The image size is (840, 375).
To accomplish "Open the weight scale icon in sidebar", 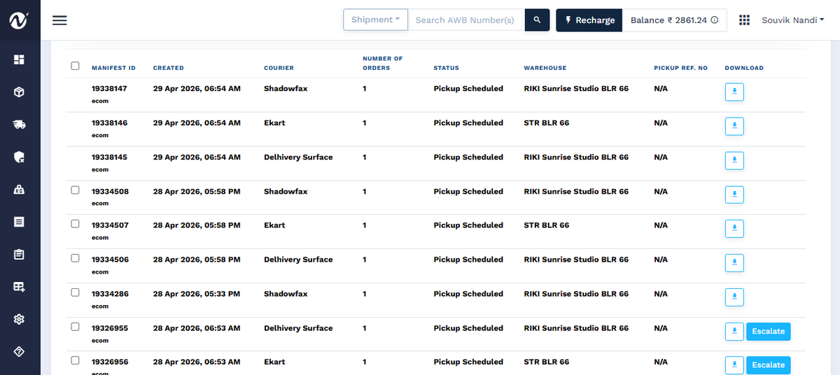I will [x=19, y=189].
